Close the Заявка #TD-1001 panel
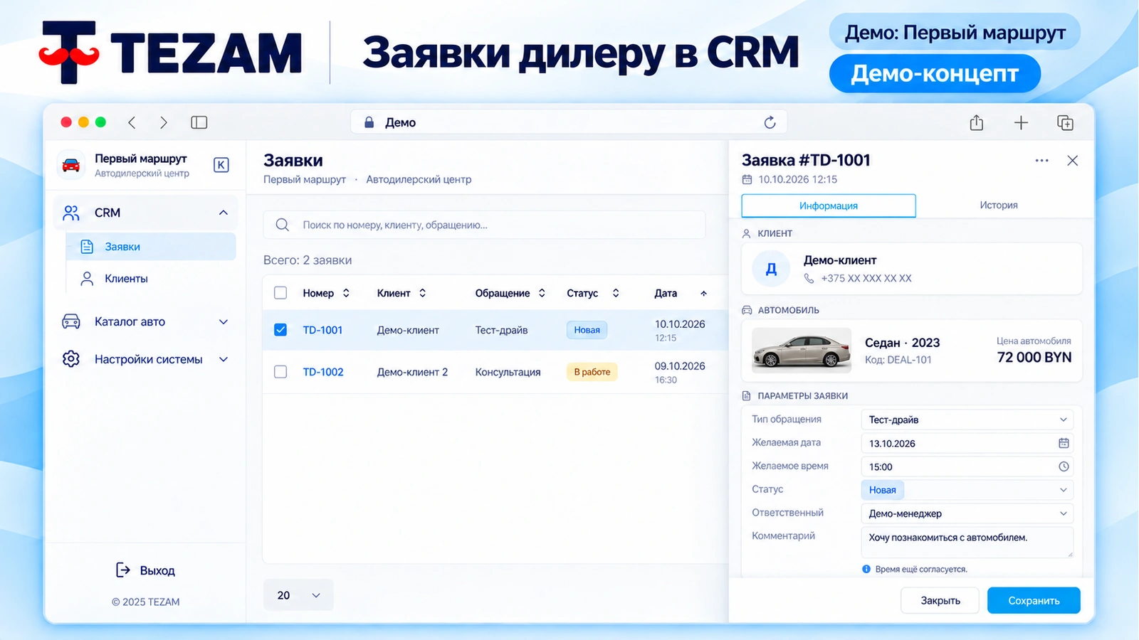This screenshot has width=1139, height=640. coord(1073,161)
